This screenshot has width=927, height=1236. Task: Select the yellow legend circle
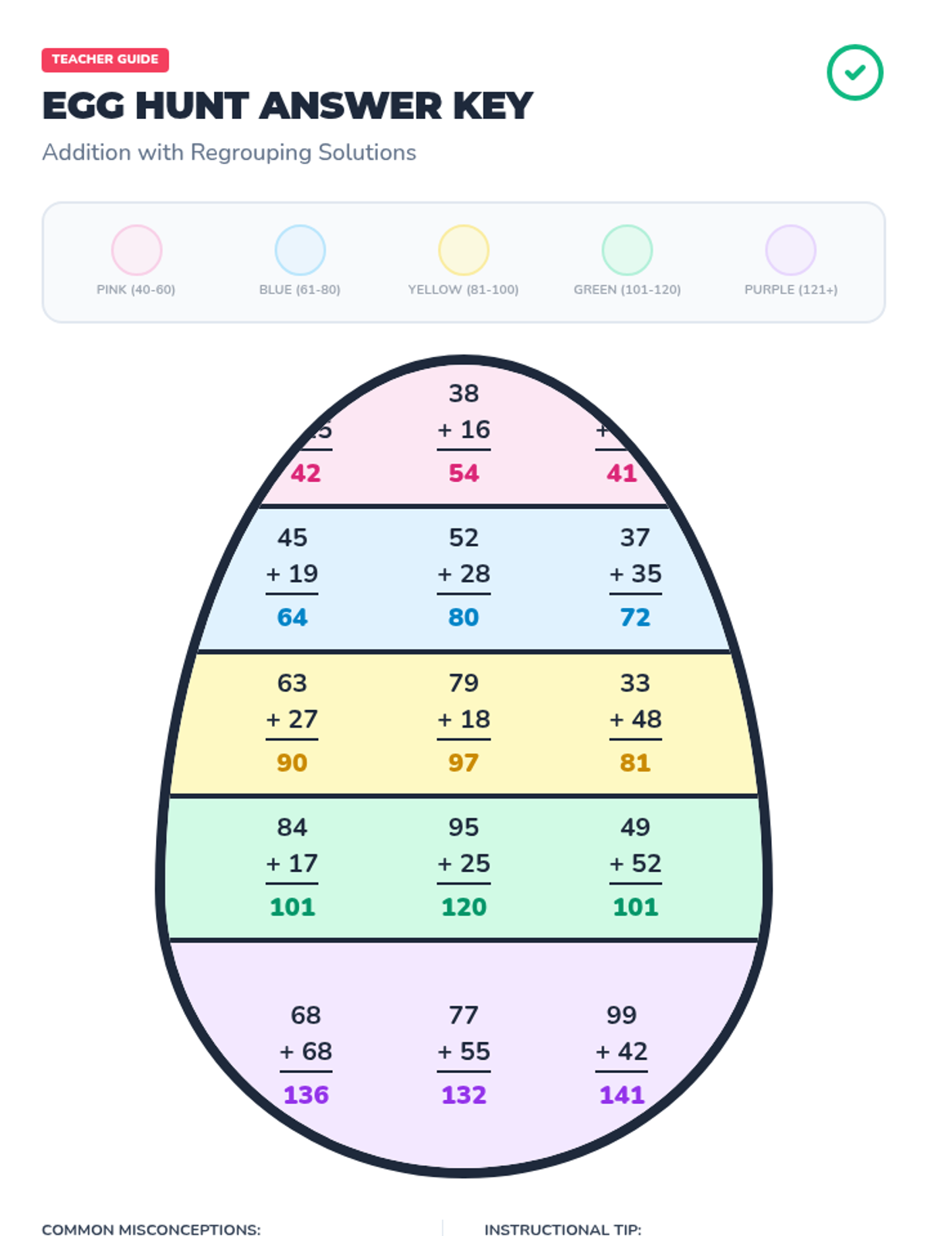click(463, 250)
